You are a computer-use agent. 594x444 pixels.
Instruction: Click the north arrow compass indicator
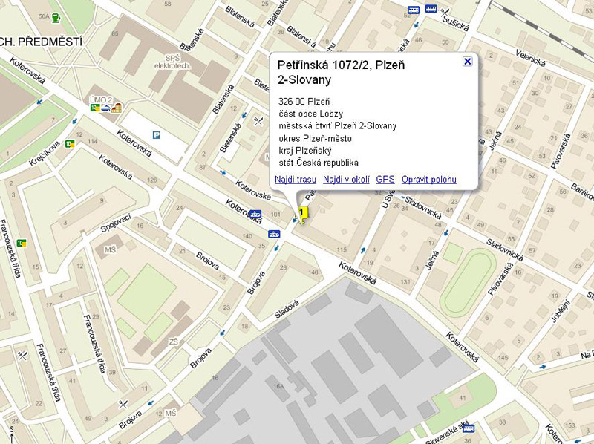11,433
